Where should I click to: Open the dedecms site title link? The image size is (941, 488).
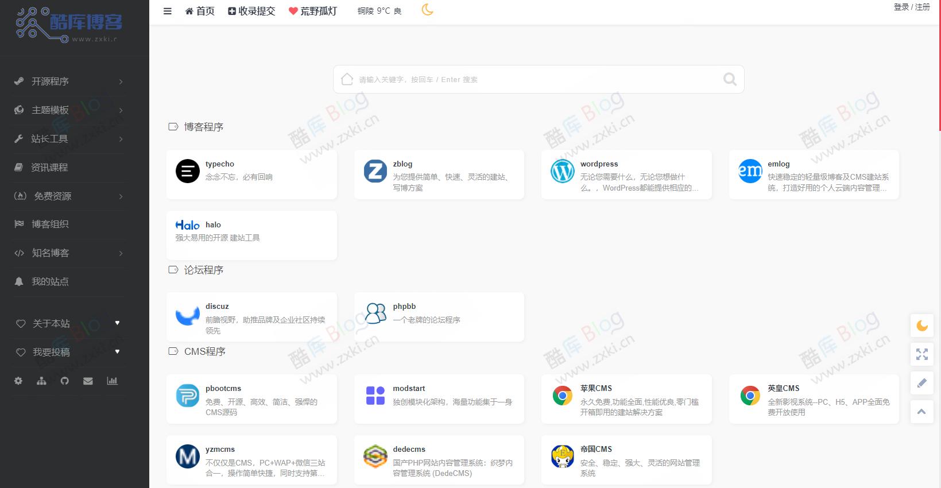[409, 449]
